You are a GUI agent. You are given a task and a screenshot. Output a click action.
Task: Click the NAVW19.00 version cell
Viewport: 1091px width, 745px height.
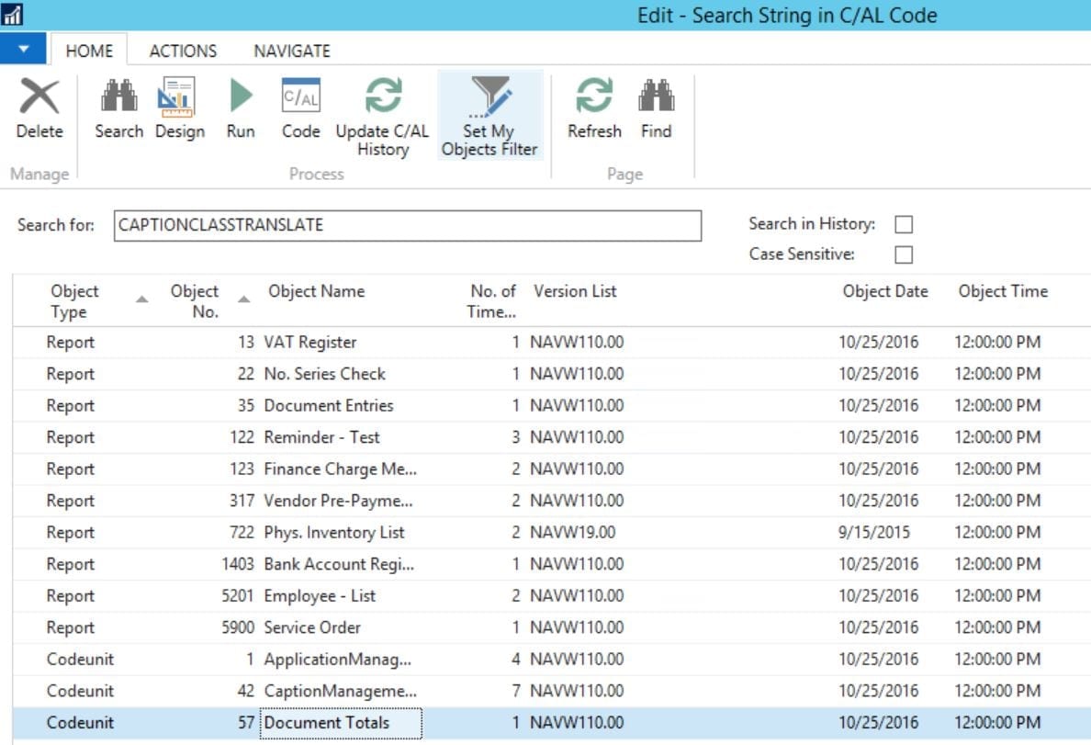click(x=573, y=533)
